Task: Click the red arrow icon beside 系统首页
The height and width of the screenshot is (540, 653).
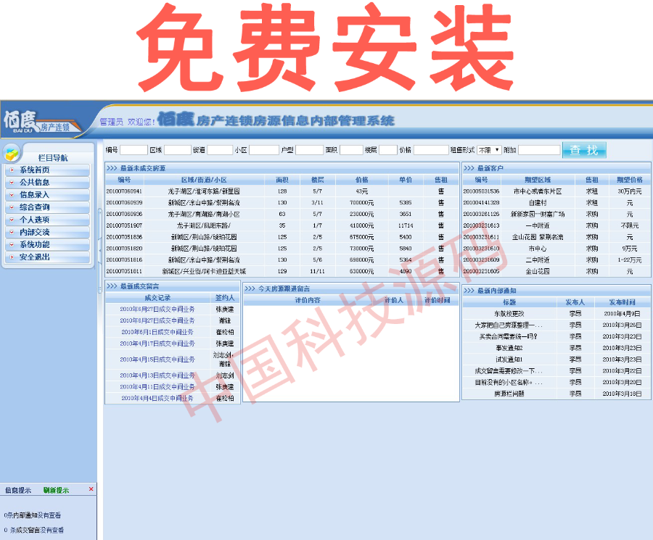Action: (13, 168)
